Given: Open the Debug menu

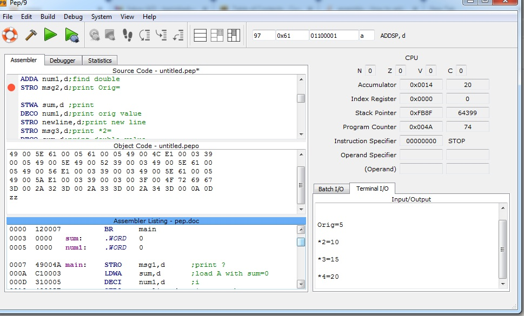Looking at the screenshot, I should (x=72, y=17).
